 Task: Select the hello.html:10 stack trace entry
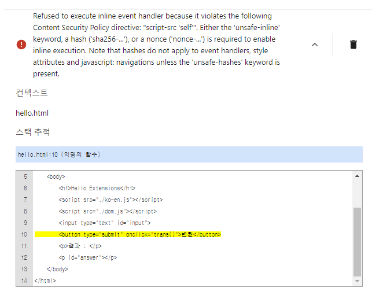(189, 154)
